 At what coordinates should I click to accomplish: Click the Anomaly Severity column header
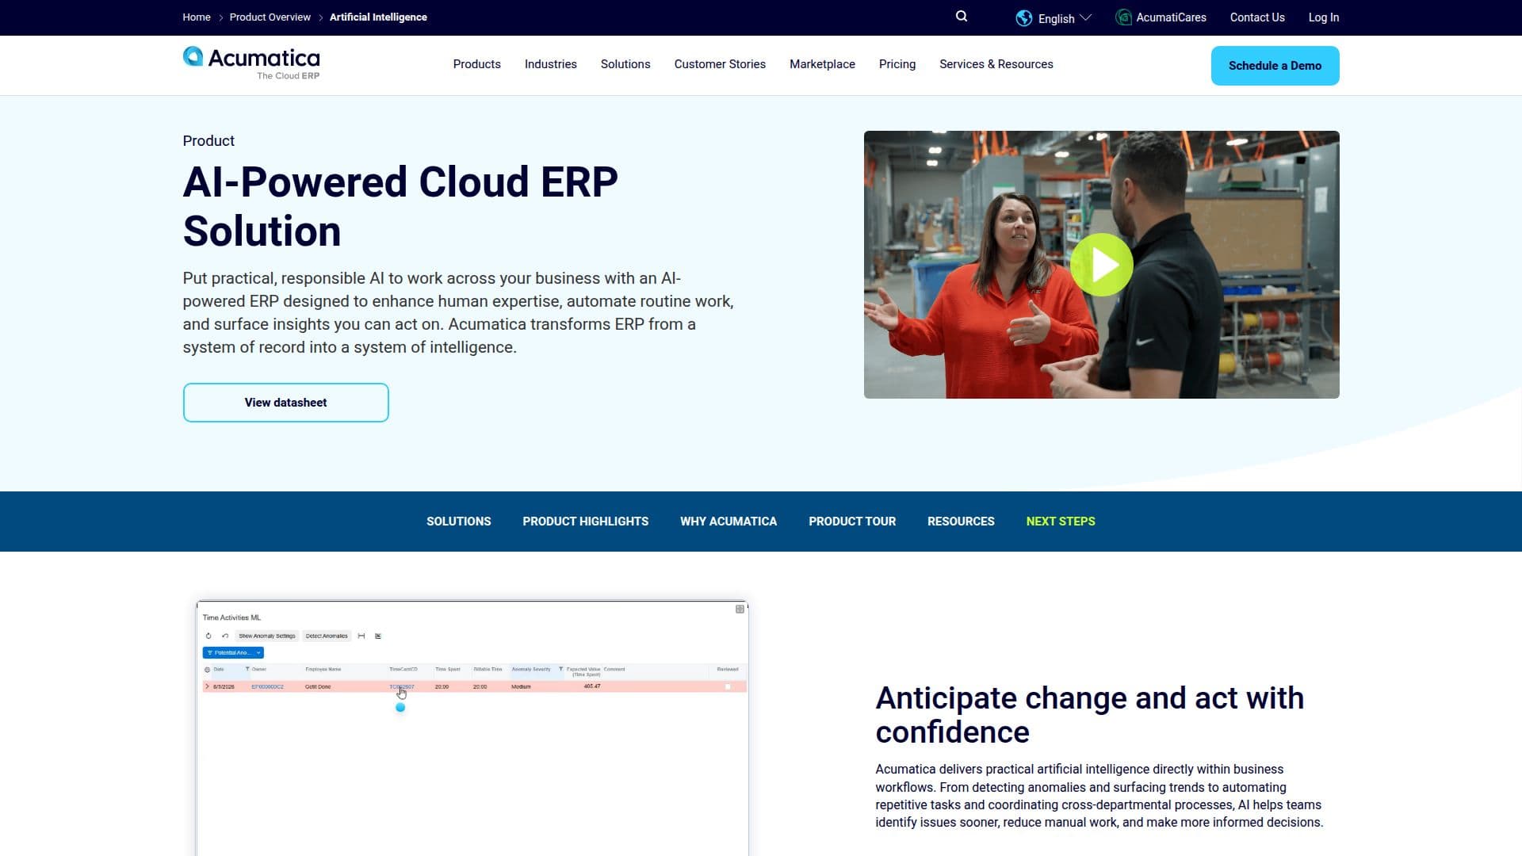click(x=531, y=669)
